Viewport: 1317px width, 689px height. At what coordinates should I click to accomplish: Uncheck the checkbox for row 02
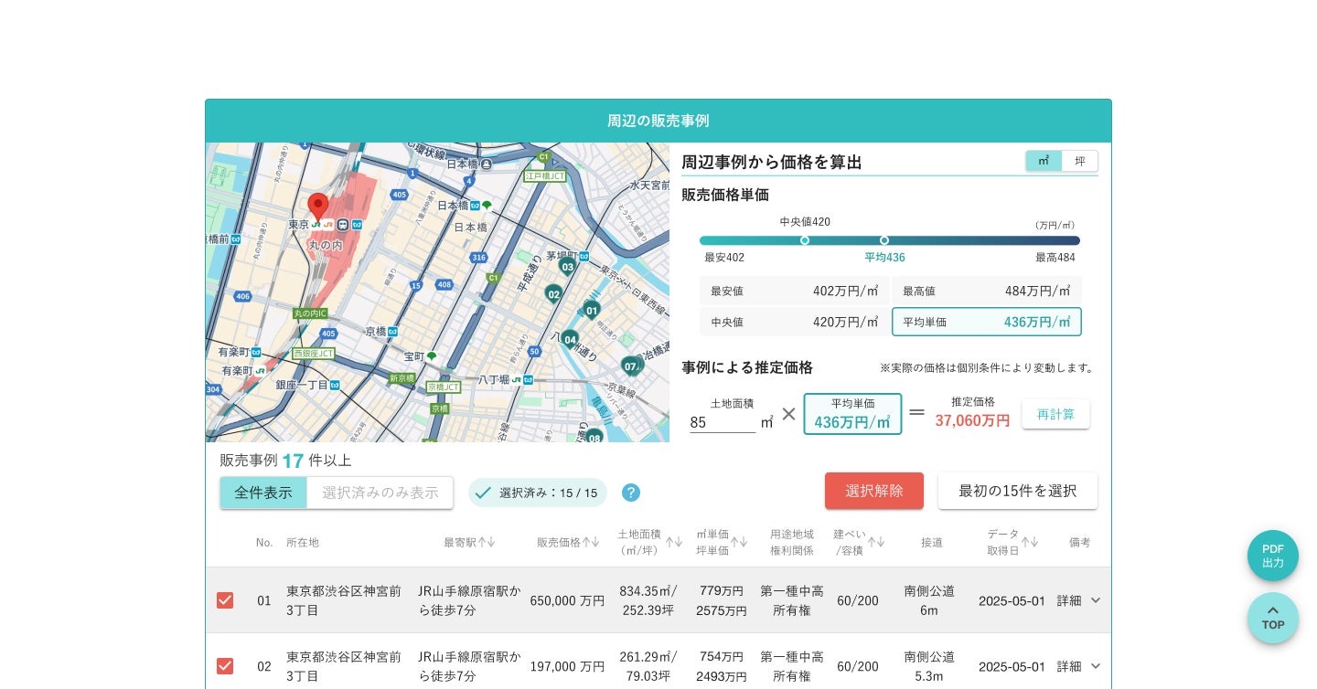click(x=225, y=666)
